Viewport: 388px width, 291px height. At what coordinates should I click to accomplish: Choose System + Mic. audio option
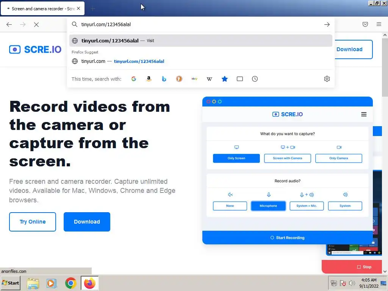click(307, 206)
